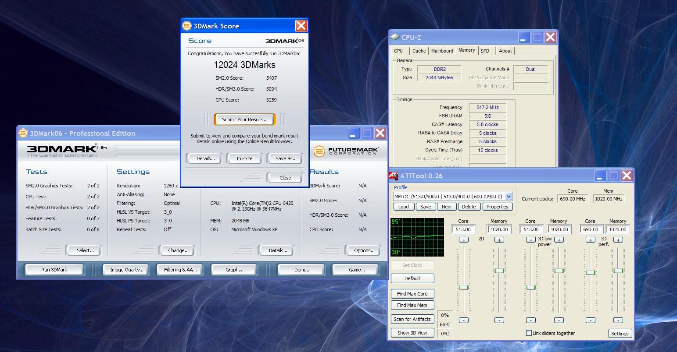
Task: Click Find Max Mem
Action: point(412,305)
